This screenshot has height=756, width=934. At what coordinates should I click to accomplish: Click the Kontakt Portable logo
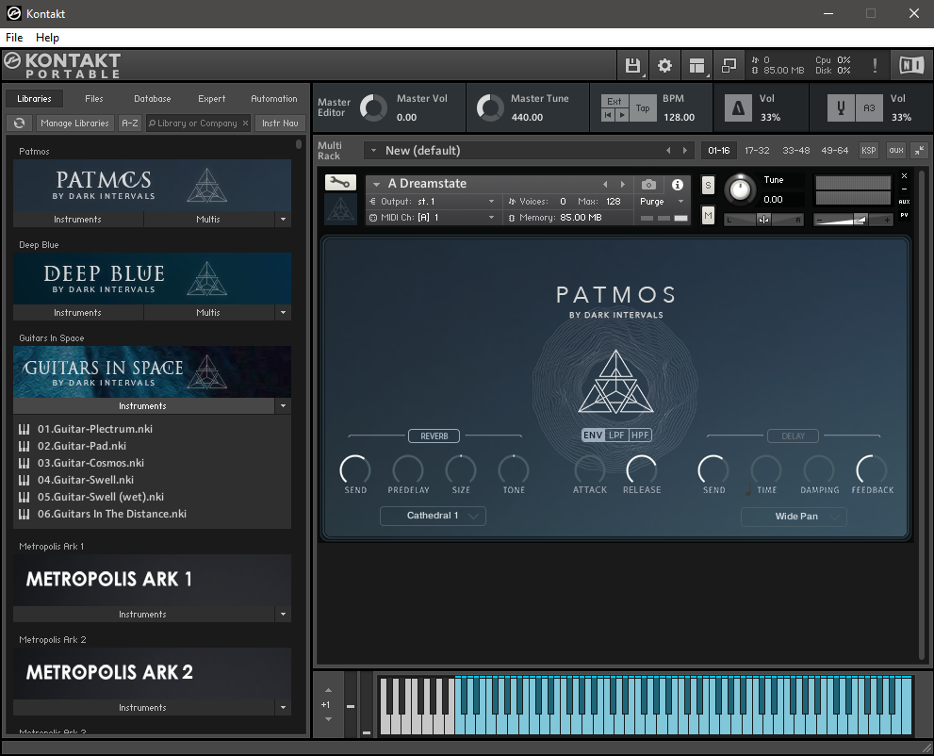point(62,66)
